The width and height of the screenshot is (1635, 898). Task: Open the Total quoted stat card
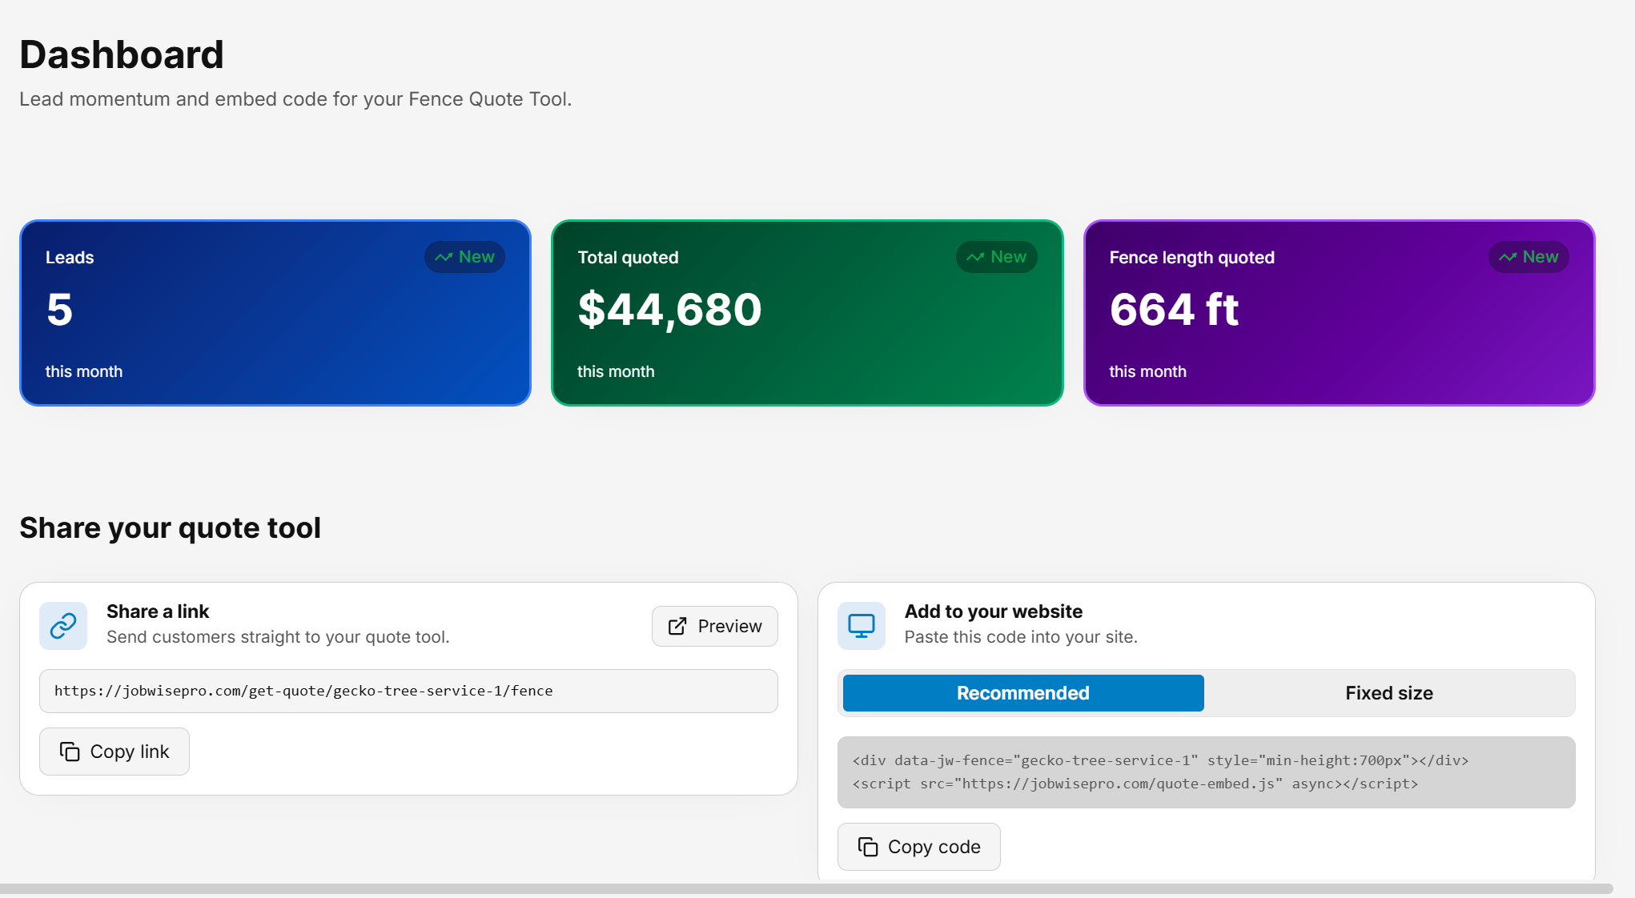[x=807, y=313]
